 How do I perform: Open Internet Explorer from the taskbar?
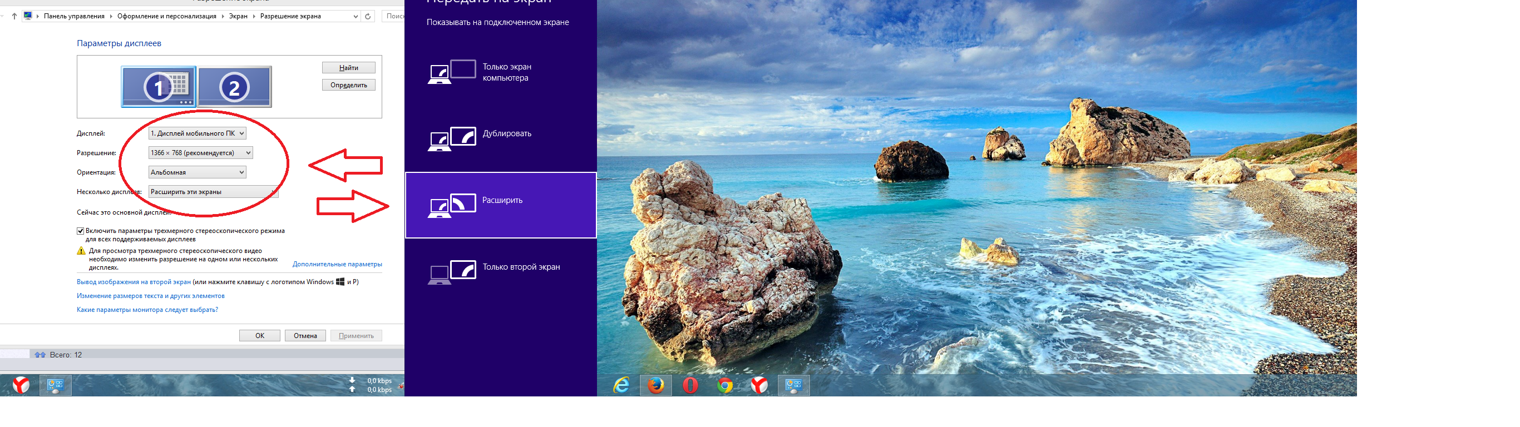click(x=621, y=385)
